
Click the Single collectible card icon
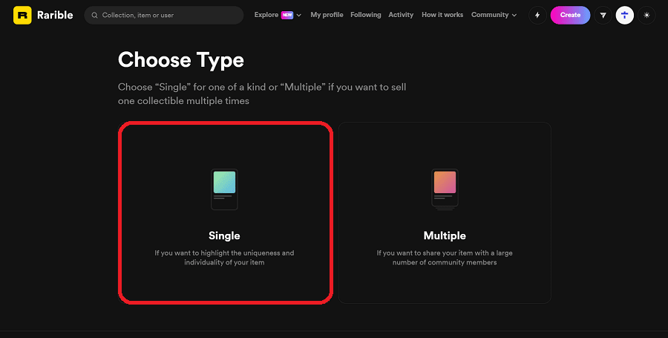pos(224,189)
